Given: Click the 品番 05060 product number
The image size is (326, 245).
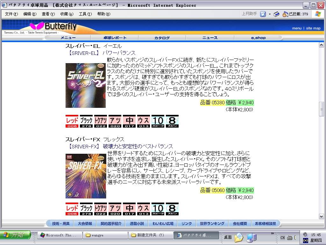Looking at the screenshot, I should point(212,190).
